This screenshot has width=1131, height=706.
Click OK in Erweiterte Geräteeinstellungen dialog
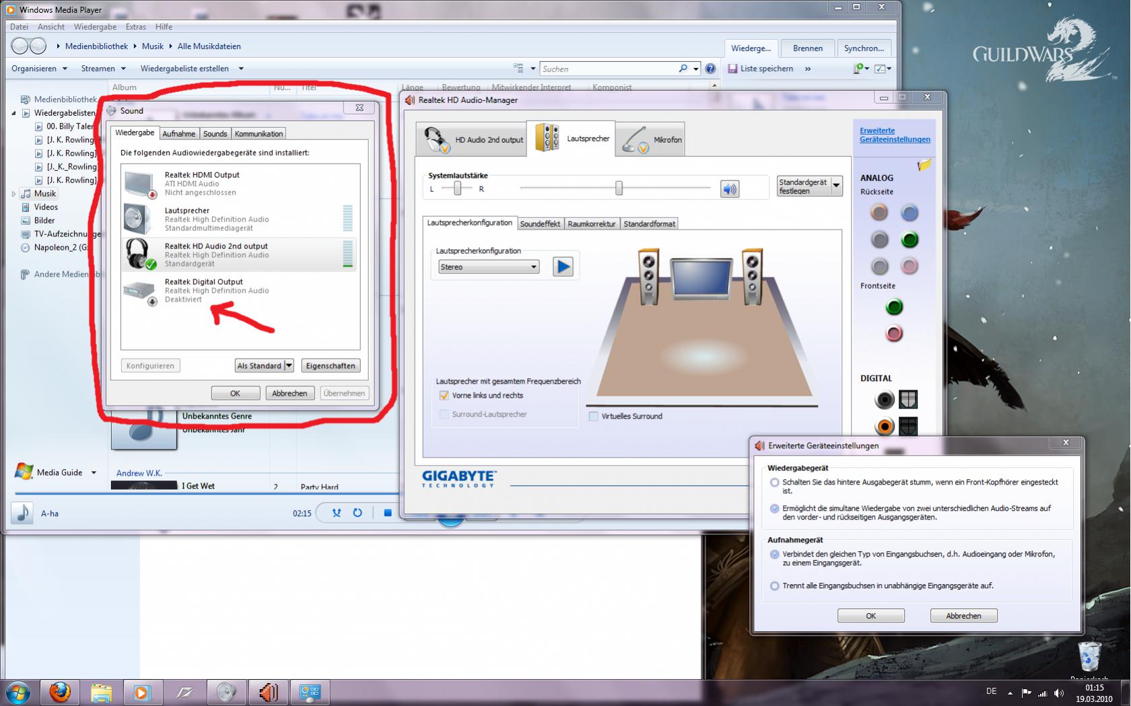click(x=870, y=616)
